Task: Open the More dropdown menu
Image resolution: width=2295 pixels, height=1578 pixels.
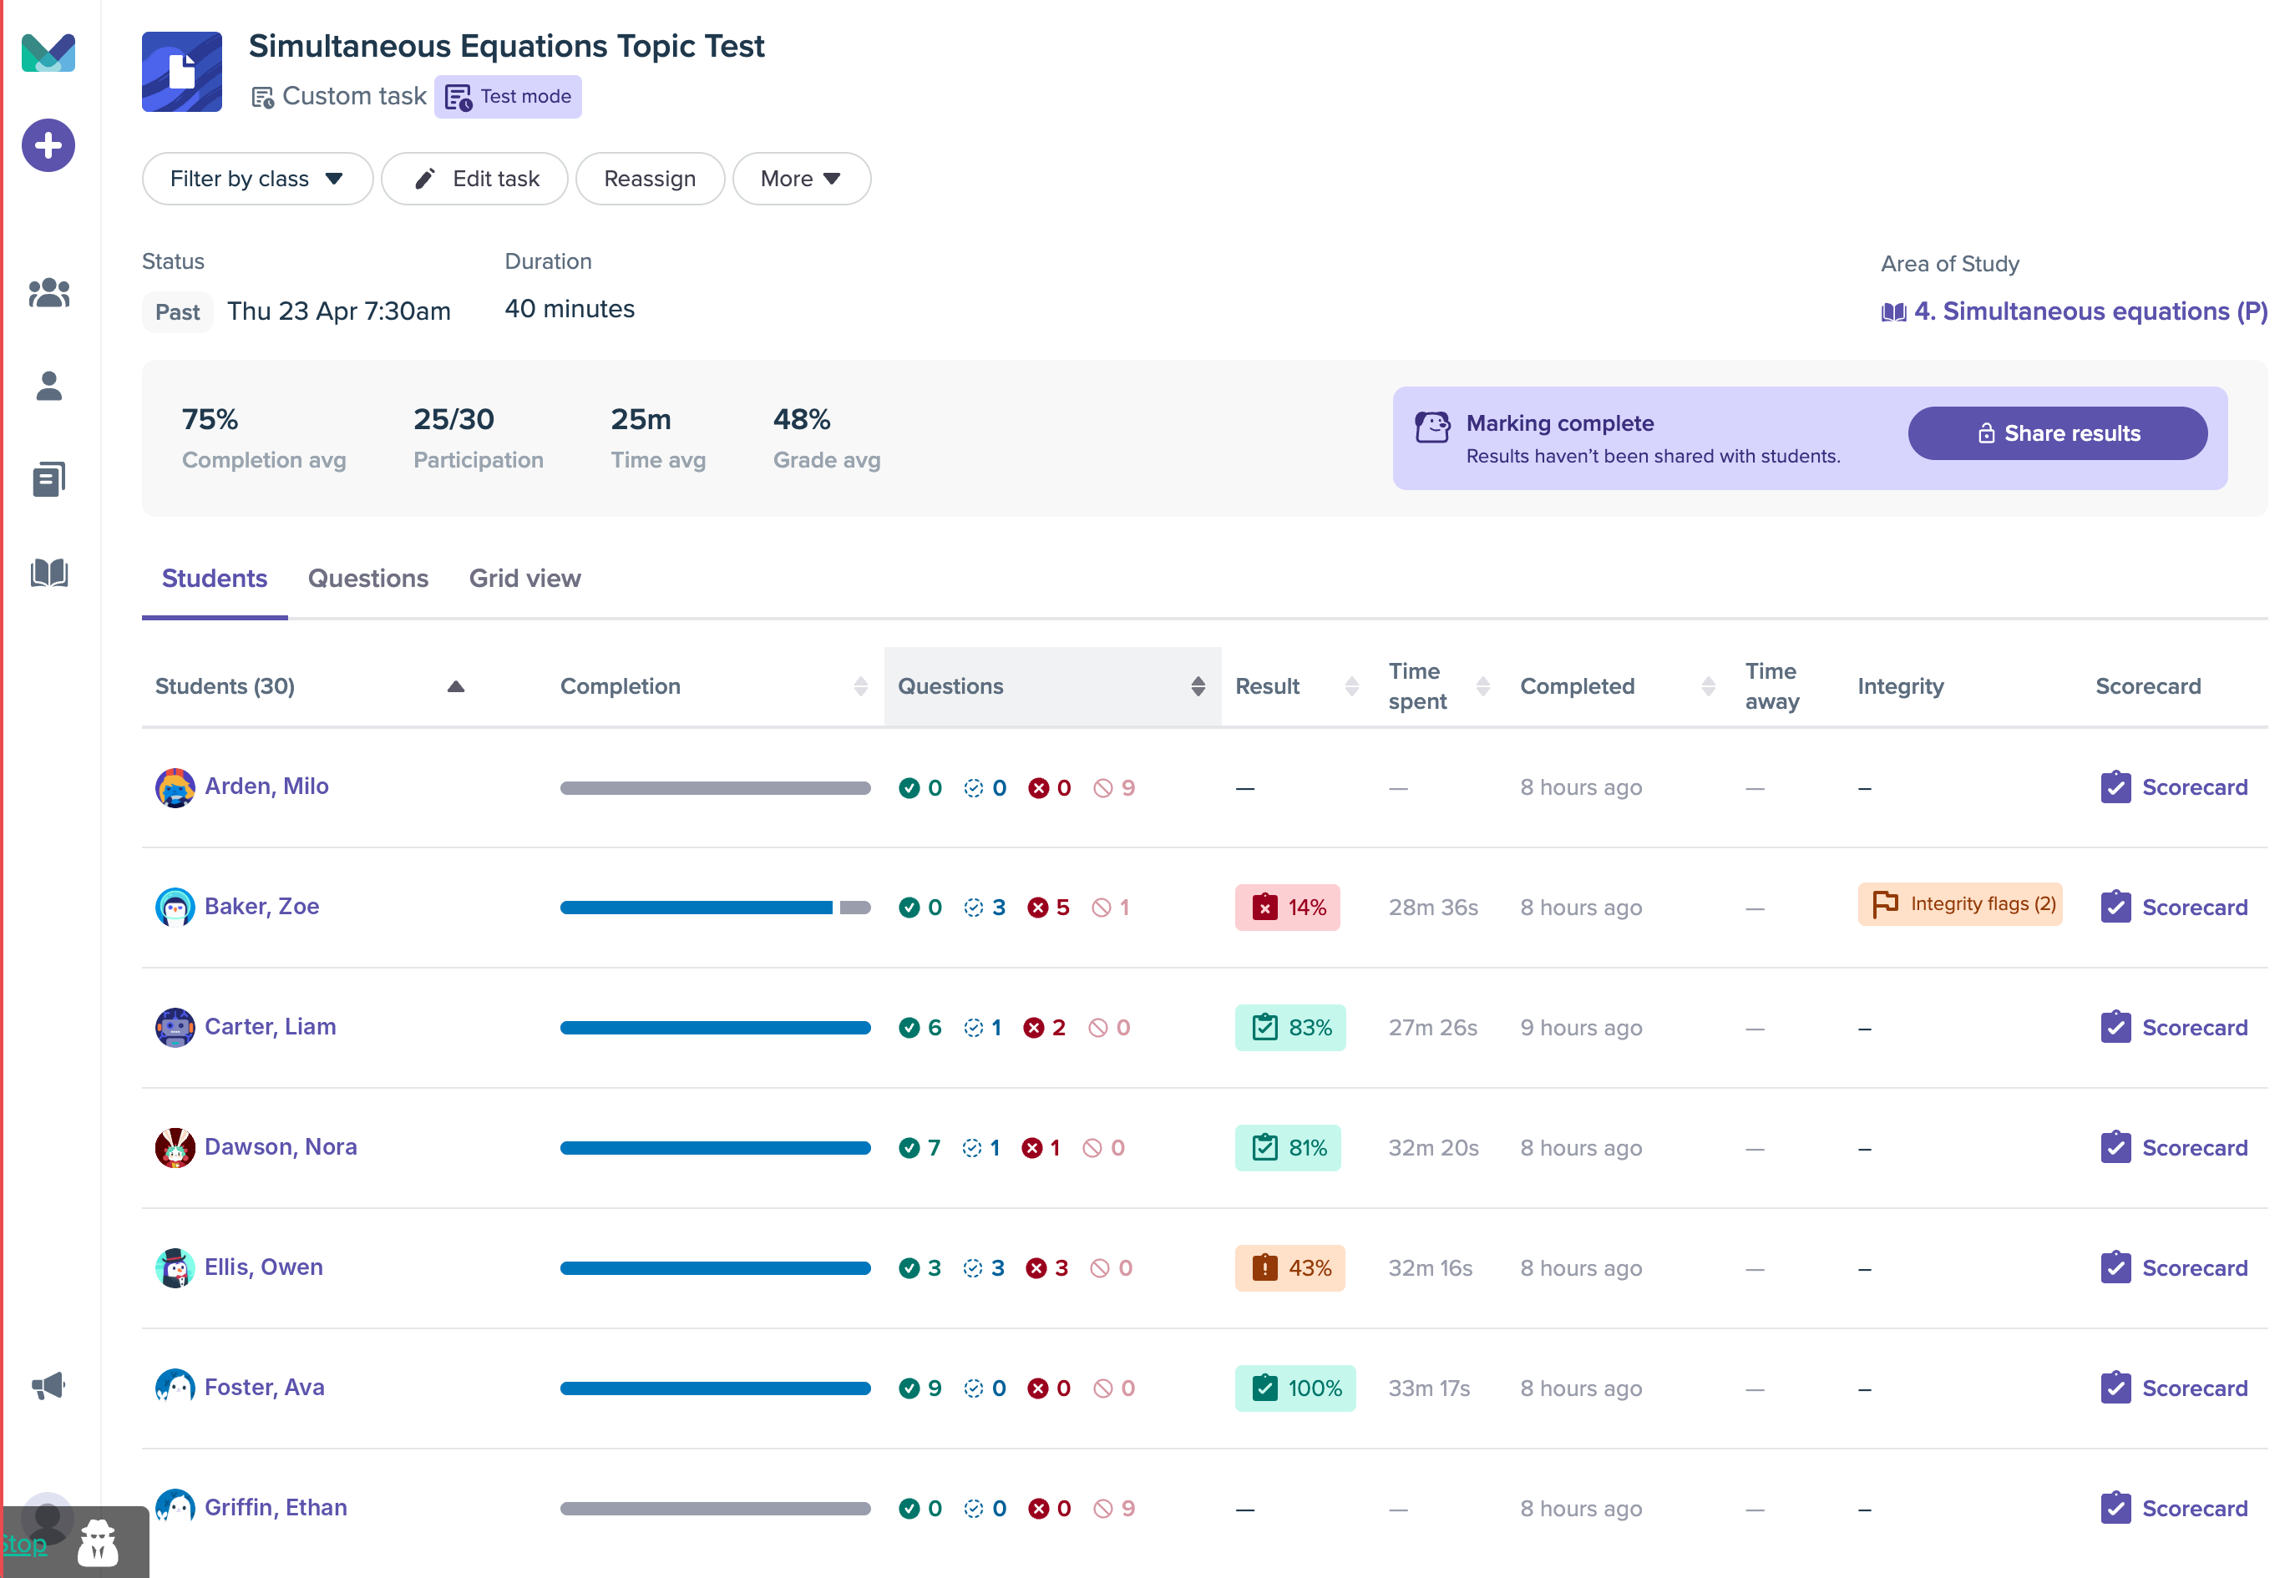Action: (x=800, y=179)
